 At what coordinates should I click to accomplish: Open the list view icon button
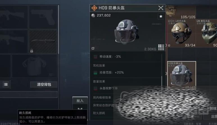pos(6,84)
